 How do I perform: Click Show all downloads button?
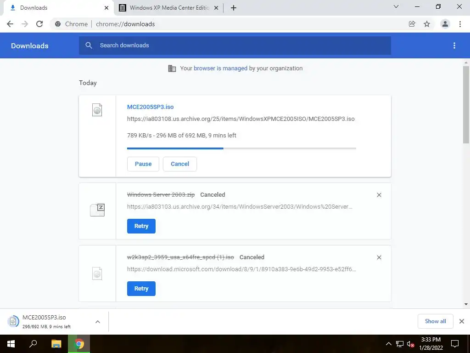click(x=435, y=321)
